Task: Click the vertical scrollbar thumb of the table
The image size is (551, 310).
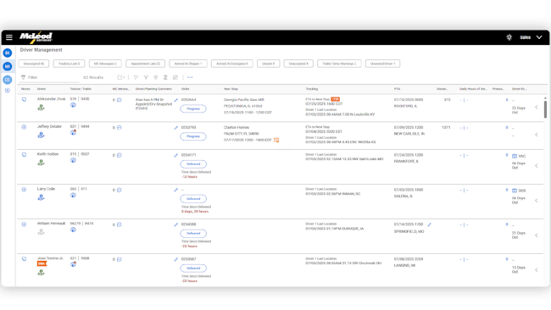Action: 545,109
